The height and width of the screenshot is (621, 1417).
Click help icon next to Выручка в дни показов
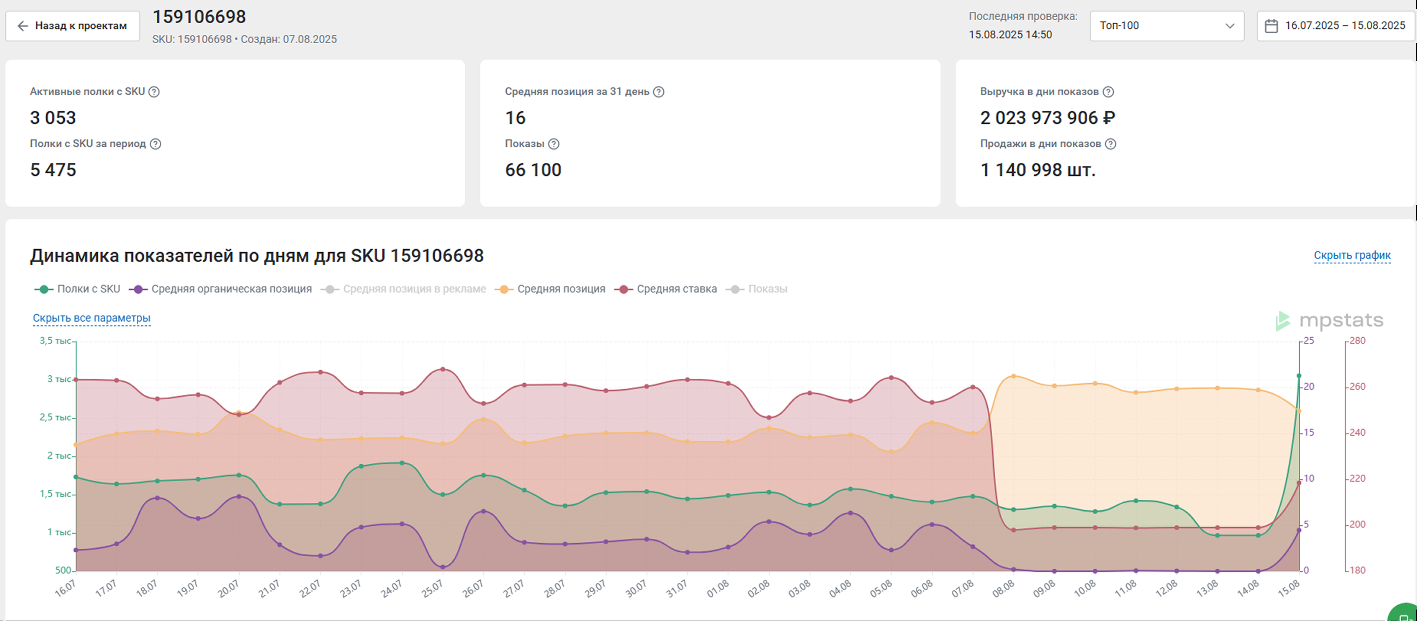[x=1108, y=92]
